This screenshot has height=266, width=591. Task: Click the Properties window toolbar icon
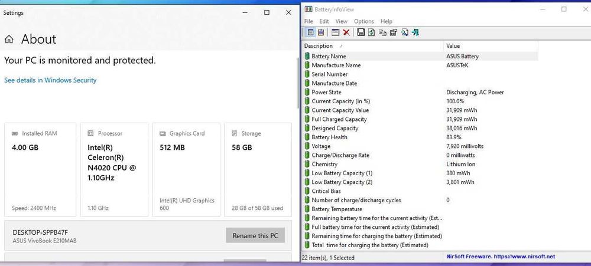[336, 32]
